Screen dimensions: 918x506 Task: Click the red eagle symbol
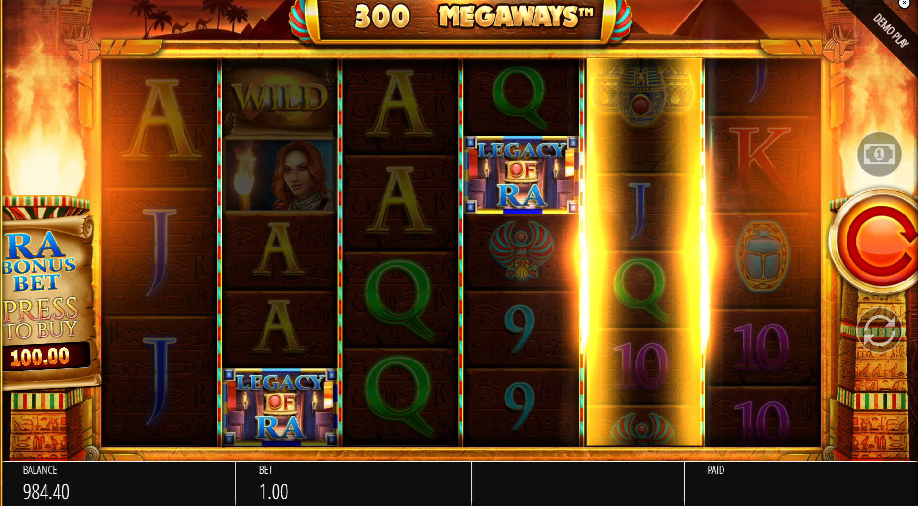coord(521,251)
